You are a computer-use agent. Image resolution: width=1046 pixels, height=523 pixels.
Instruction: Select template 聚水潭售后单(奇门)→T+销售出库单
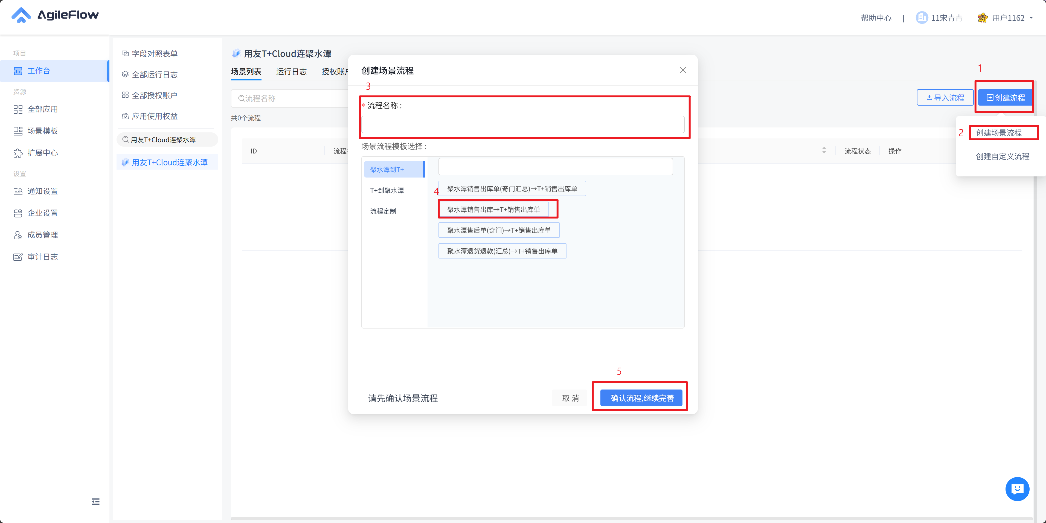tap(499, 230)
